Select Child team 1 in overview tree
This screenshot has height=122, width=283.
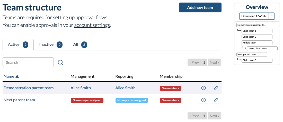[257, 31]
